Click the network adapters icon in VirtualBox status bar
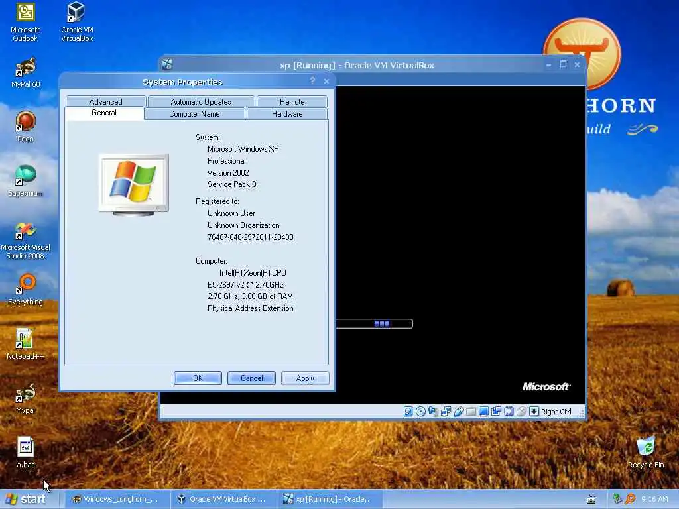679x509 pixels. tap(446, 411)
